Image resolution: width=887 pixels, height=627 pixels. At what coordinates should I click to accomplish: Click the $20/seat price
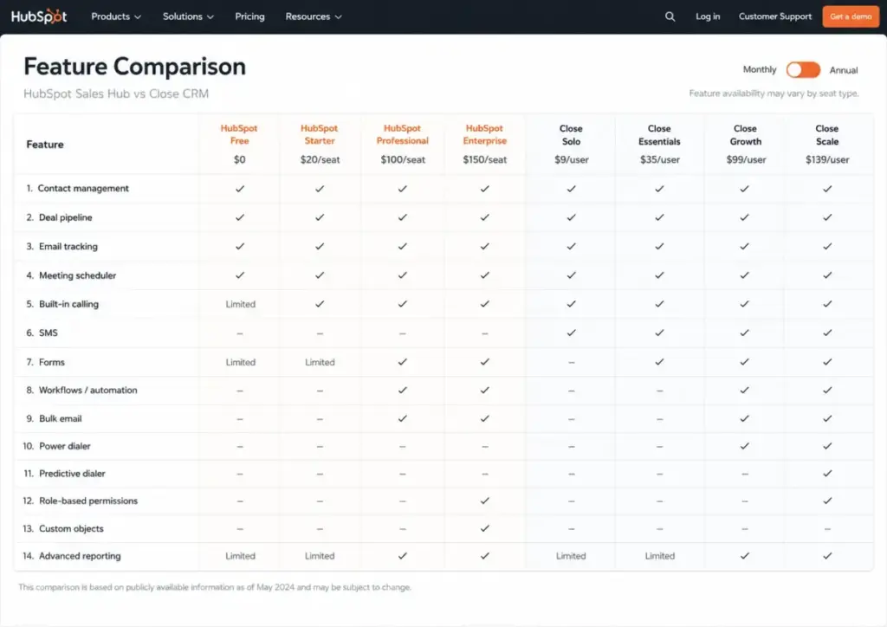[320, 160]
